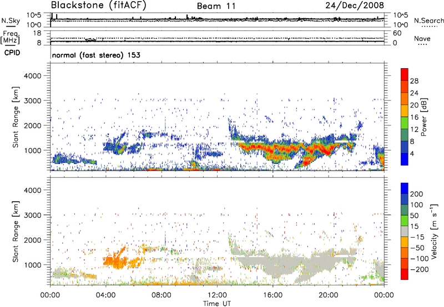Click the power panel 'Slant Range [km]' label
This screenshot has height=307, width=444.
(16, 117)
